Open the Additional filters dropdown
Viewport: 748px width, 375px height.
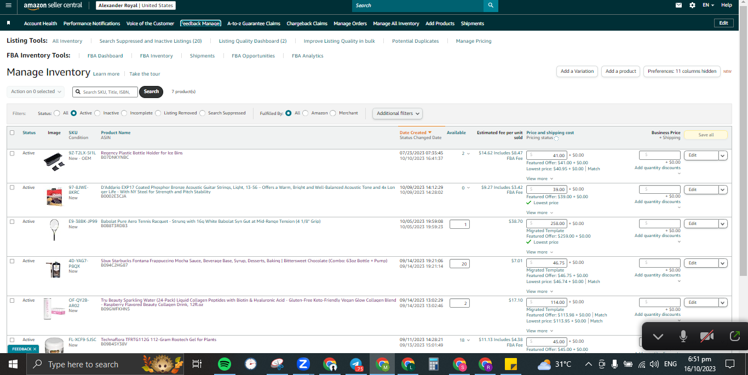tap(398, 113)
